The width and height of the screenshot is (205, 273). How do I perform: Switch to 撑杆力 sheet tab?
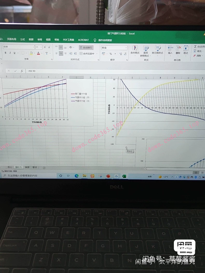(x=18, y=167)
